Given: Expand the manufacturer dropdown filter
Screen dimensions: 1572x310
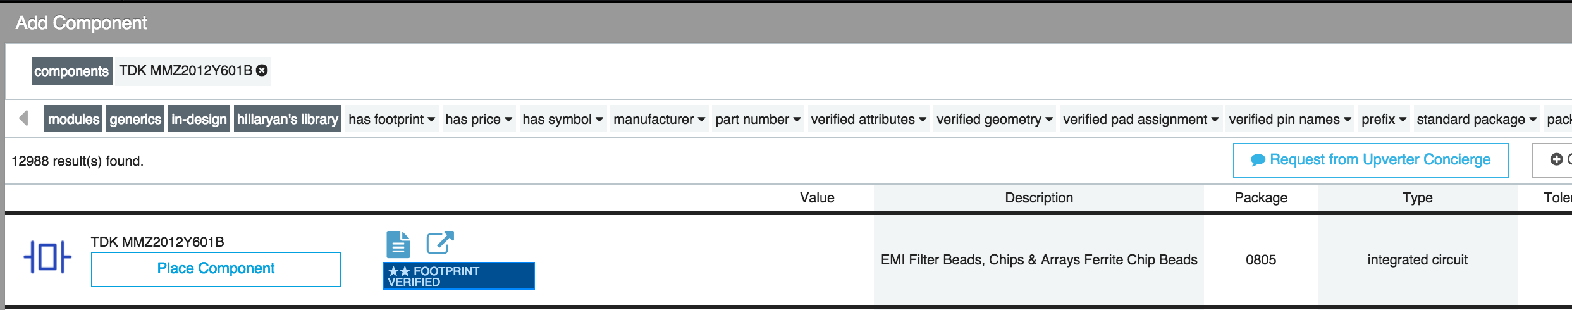Looking at the screenshot, I should pyautogui.click(x=659, y=119).
